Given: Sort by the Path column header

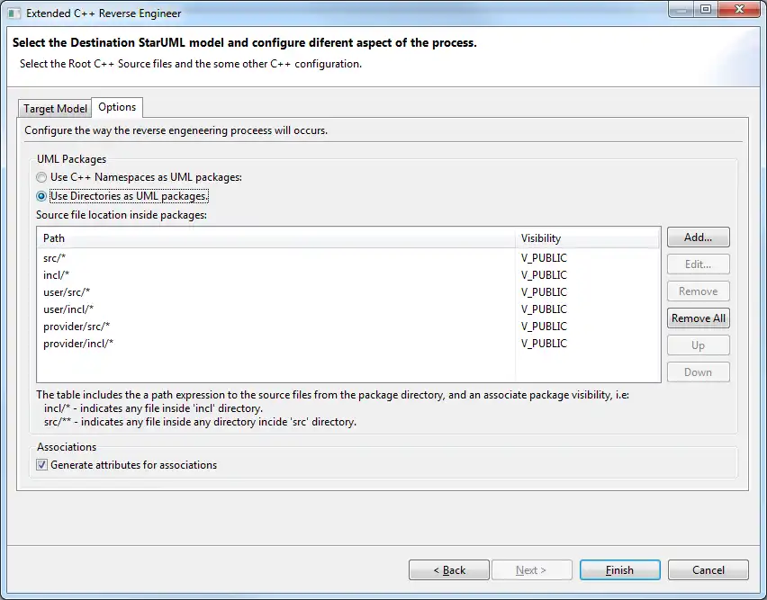Looking at the screenshot, I should tap(275, 238).
